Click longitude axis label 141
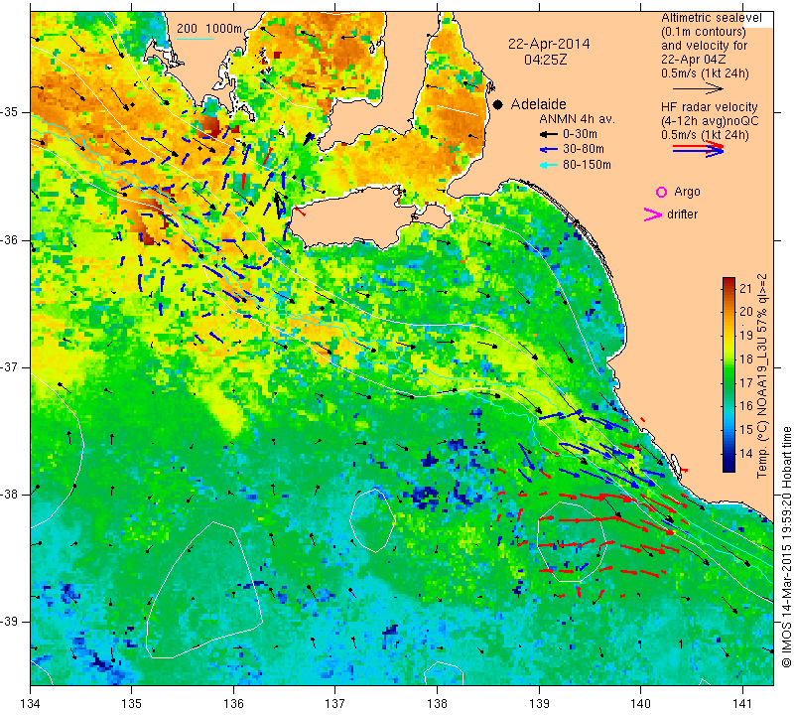Image resolution: width=794 pixels, height=715 pixels. click(x=742, y=704)
